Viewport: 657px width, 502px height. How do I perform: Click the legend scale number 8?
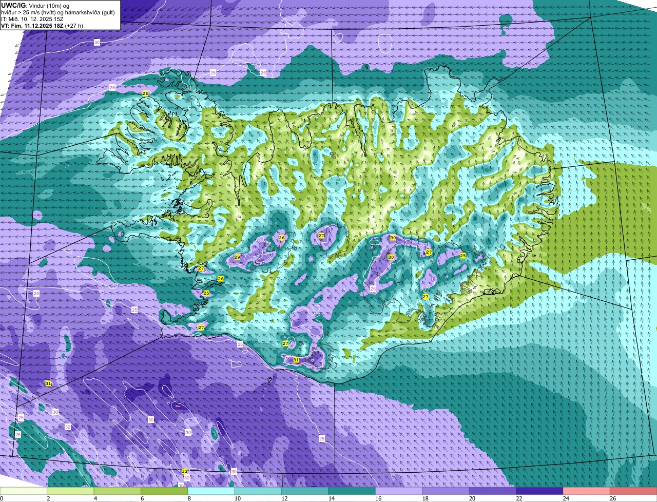[189, 498]
